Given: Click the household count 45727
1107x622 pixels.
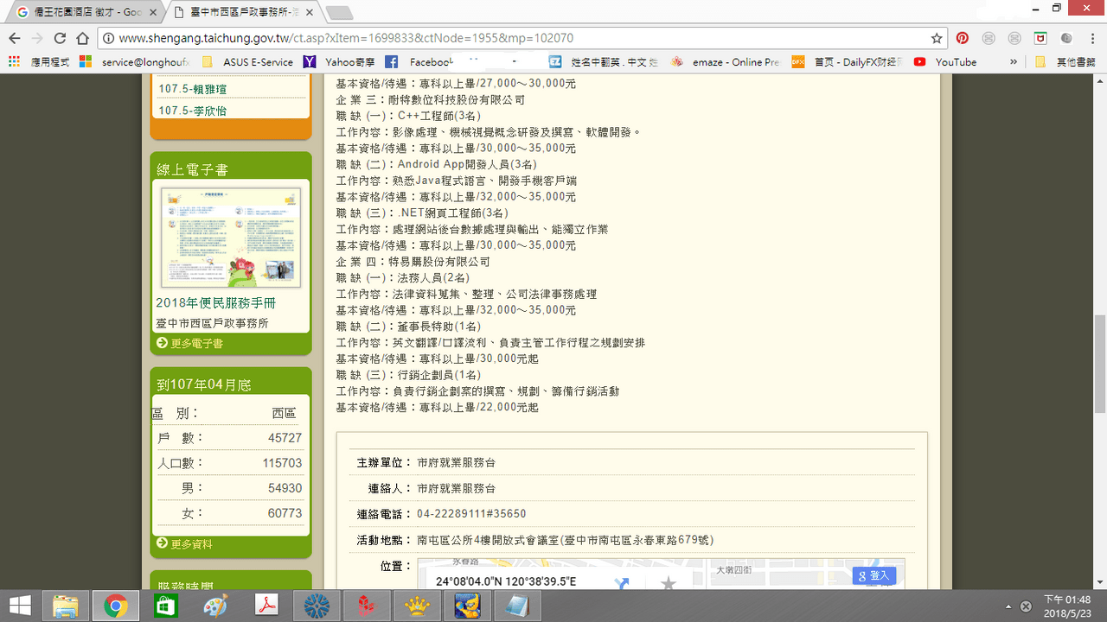Looking at the screenshot, I should click(285, 438).
